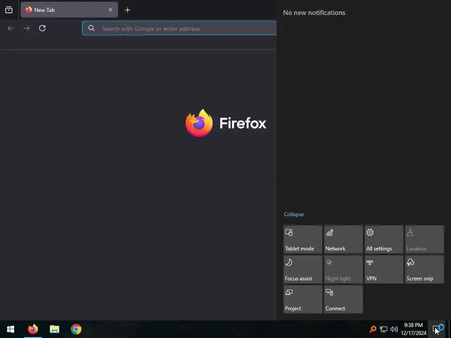Open a new Firefox tab with plus button
Viewport: 451px width, 338px height.
[127, 10]
